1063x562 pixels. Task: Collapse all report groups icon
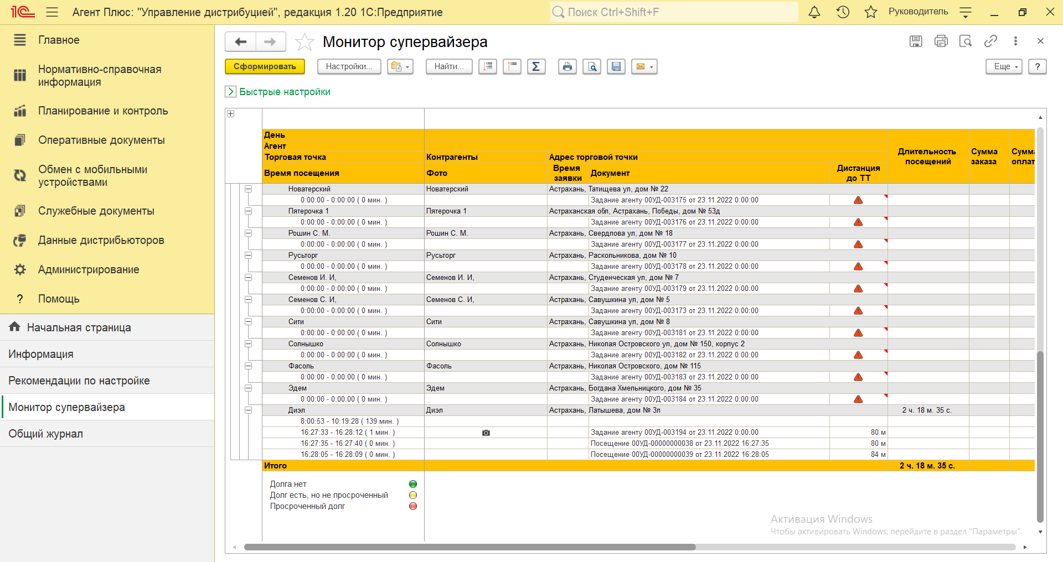pyautogui.click(x=512, y=66)
